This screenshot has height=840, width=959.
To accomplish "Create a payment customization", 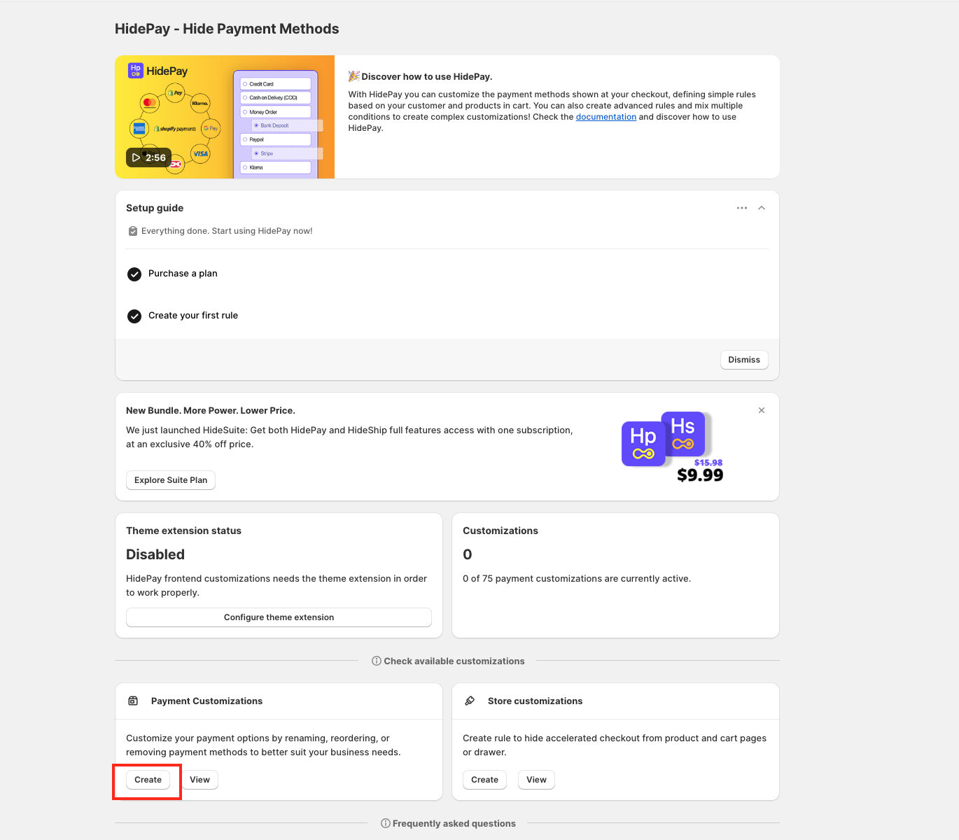I will [148, 780].
